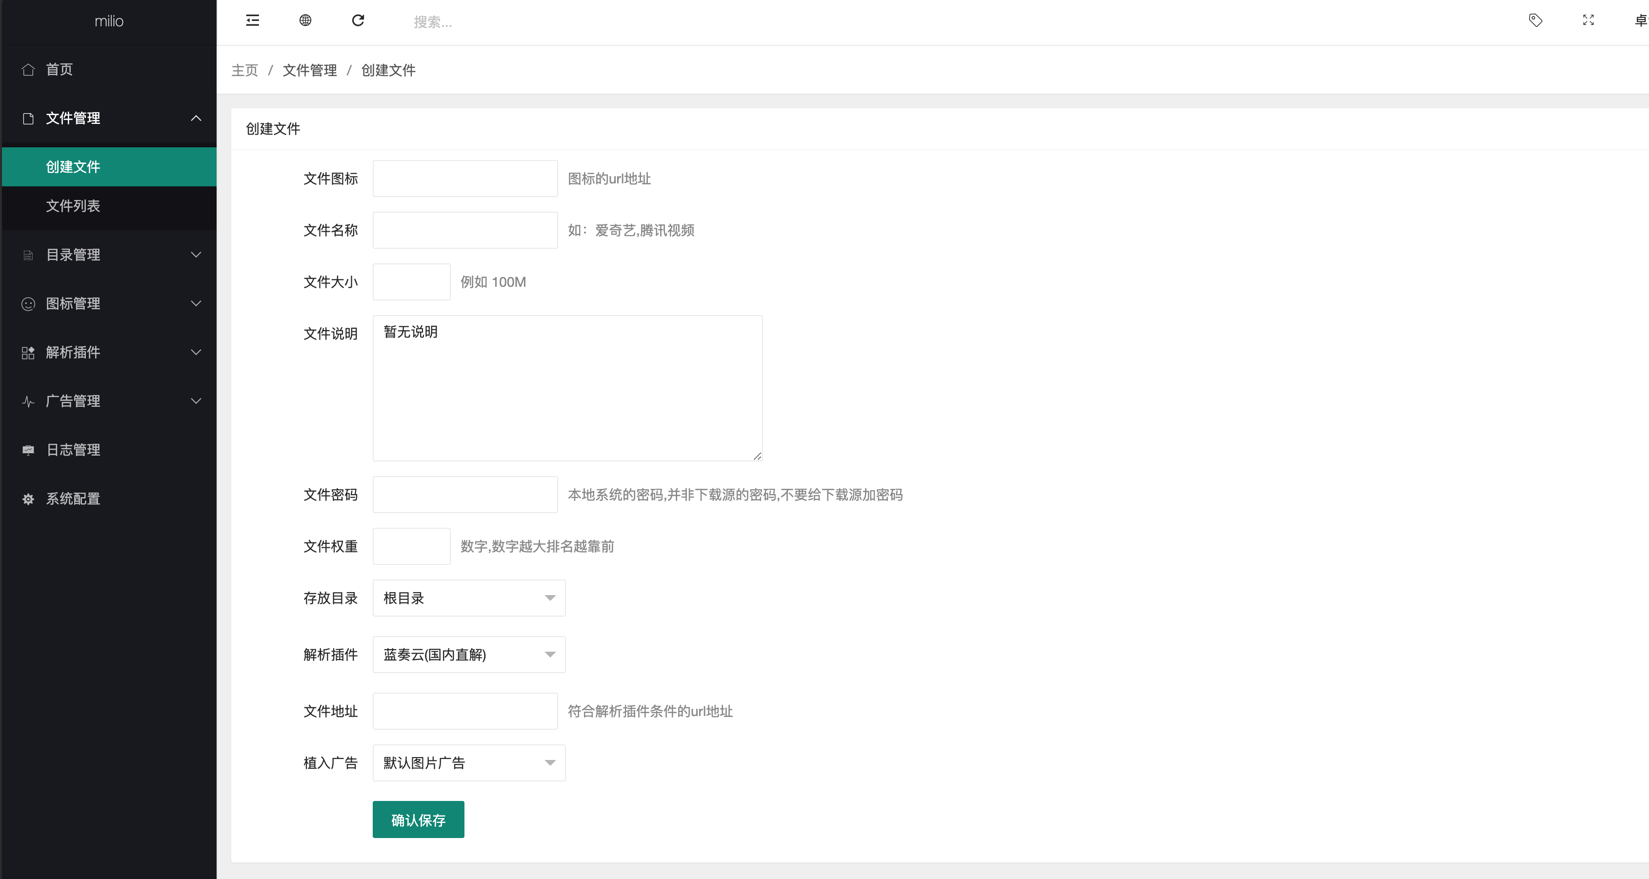This screenshot has width=1649, height=879.
Task: Click the home icon beside 首页
Action: [28, 69]
